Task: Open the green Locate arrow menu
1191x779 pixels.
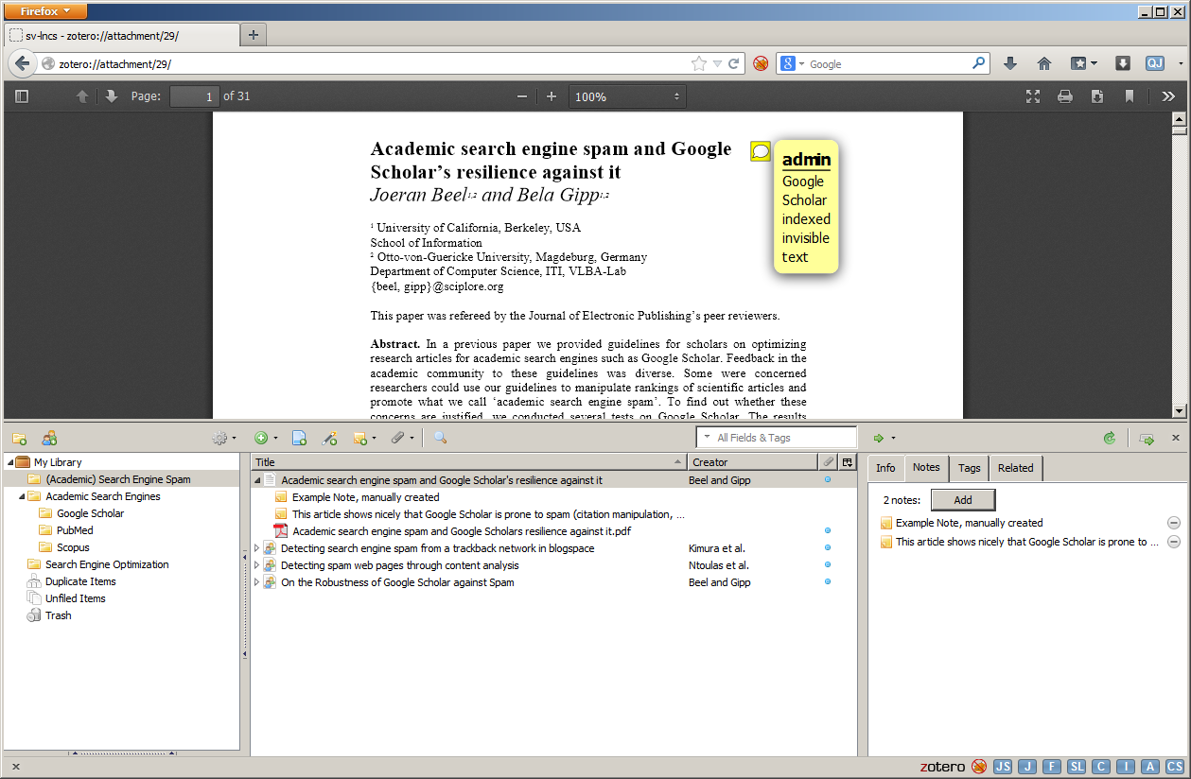Action: pyautogui.click(x=884, y=438)
